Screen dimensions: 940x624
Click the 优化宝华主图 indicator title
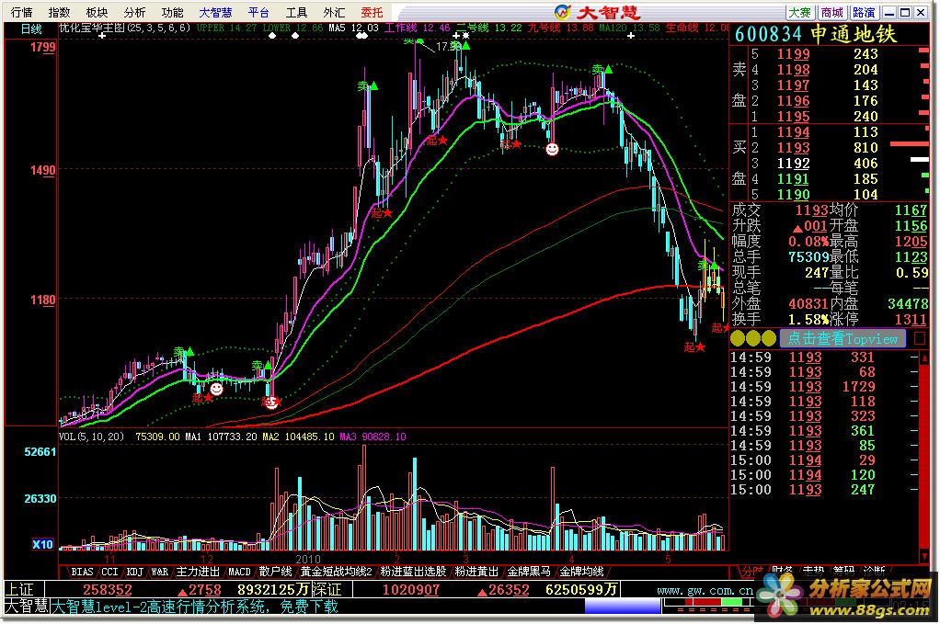click(x=124, y=28)
